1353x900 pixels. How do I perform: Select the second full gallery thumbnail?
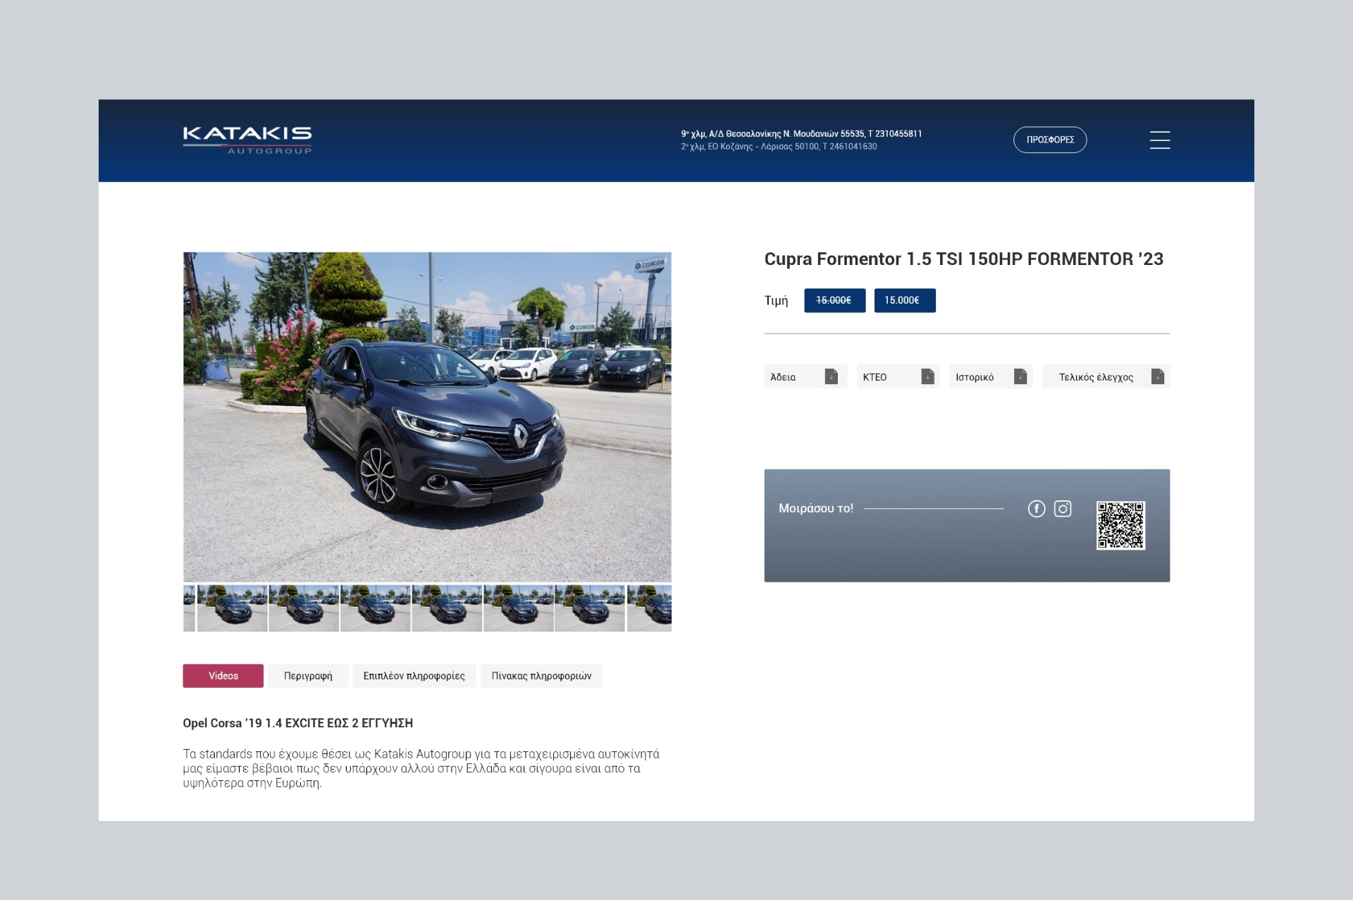point(304,608)
